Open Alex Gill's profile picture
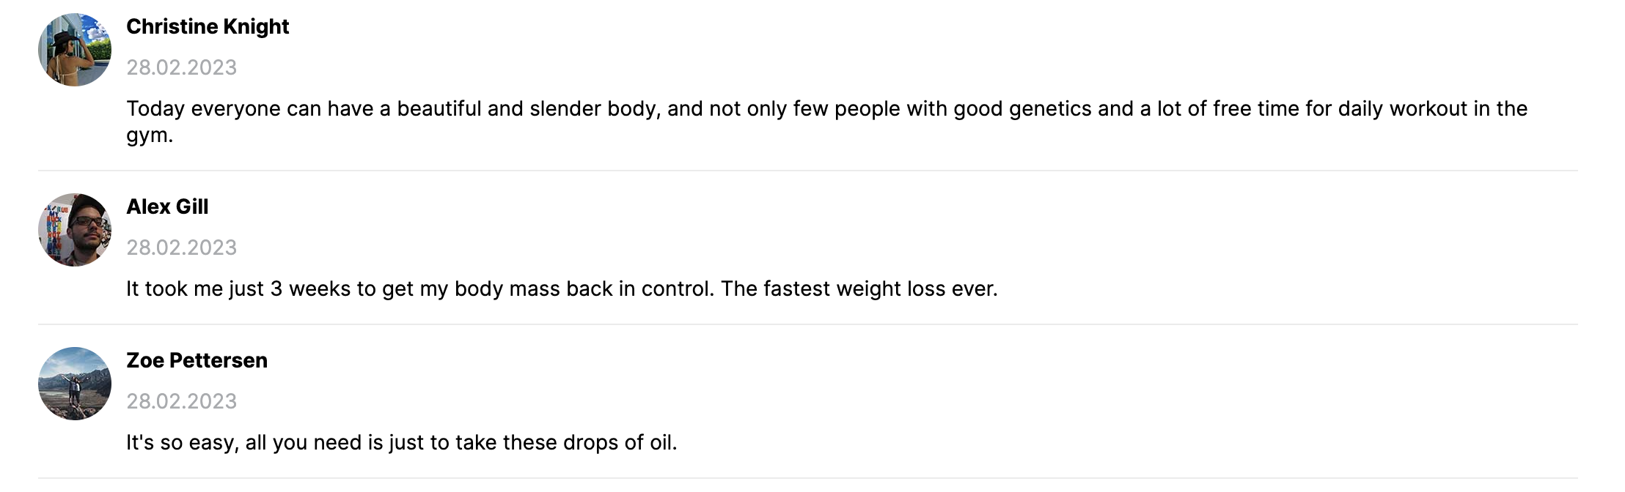Viewport: 1625px width, 492px height. pos(75,230)
